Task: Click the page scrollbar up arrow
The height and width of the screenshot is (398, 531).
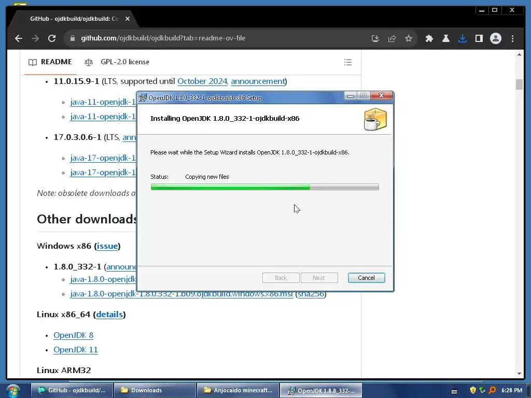Action: 519,54
